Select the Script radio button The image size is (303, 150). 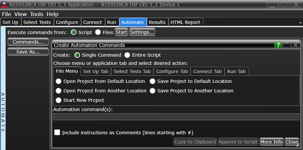point(74,32)
